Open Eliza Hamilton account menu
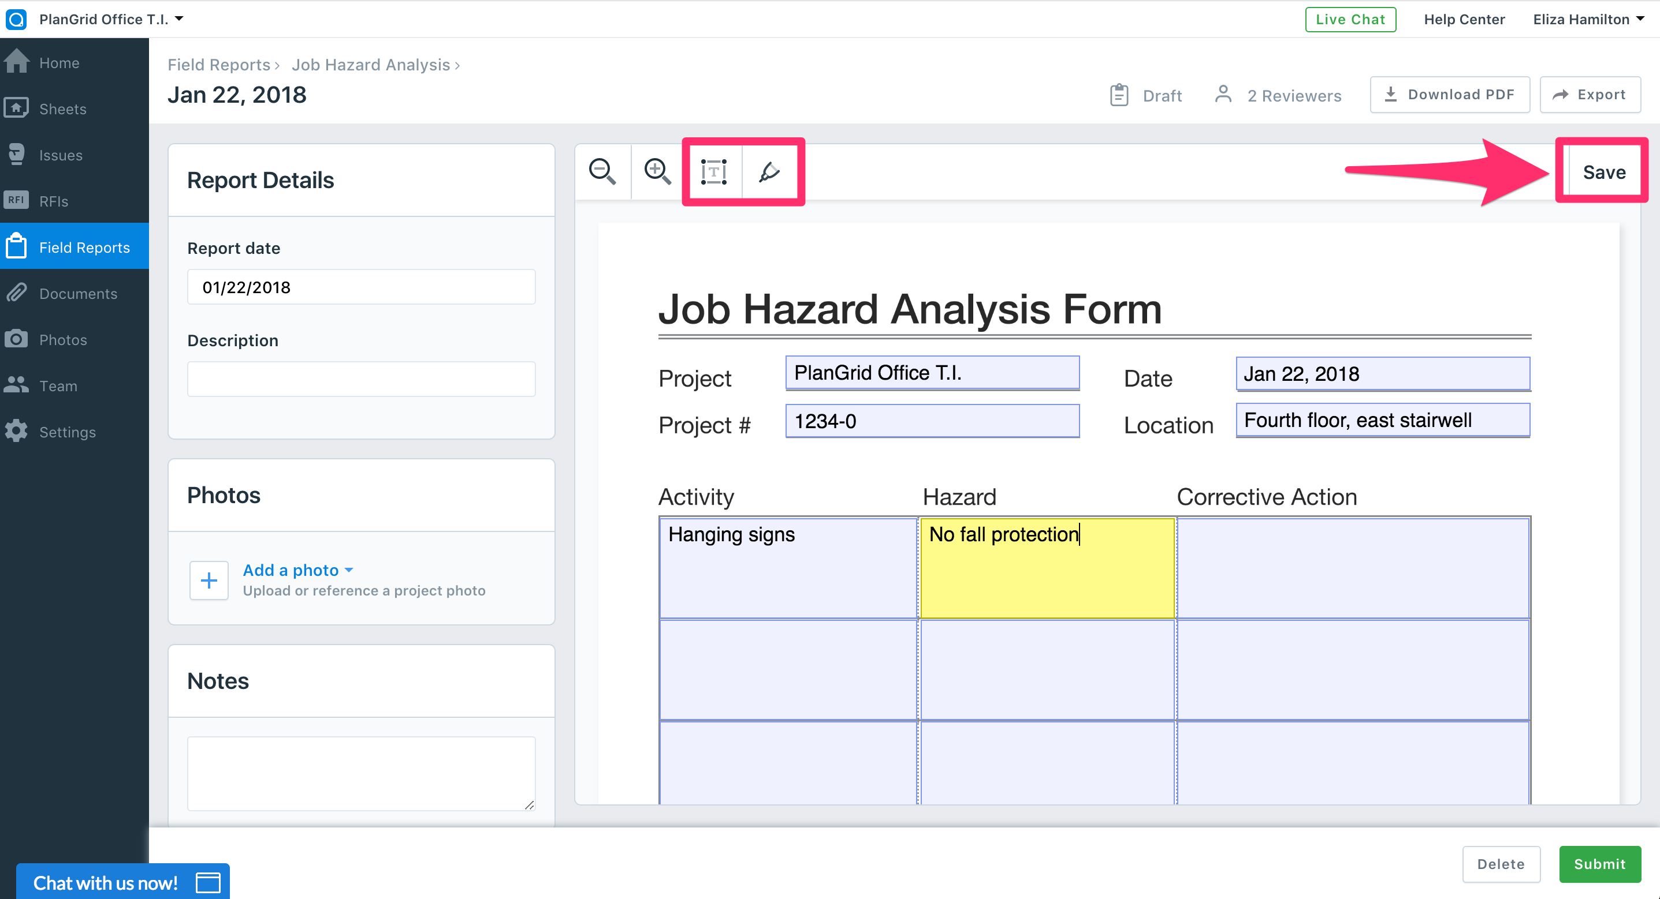The height and width of the screenshot is (899, 1660). pyautogui.click(x=1588, y=19)
